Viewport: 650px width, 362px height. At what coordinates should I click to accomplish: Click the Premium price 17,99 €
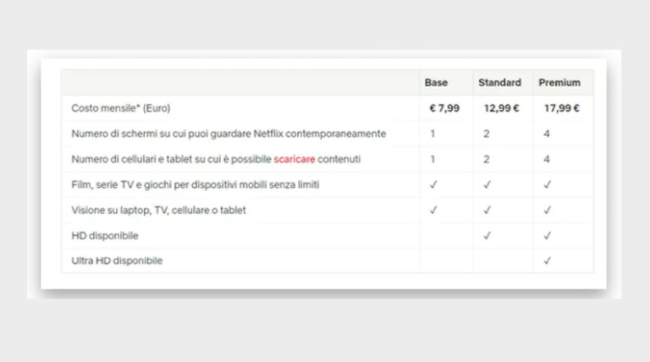click(562, 108)
